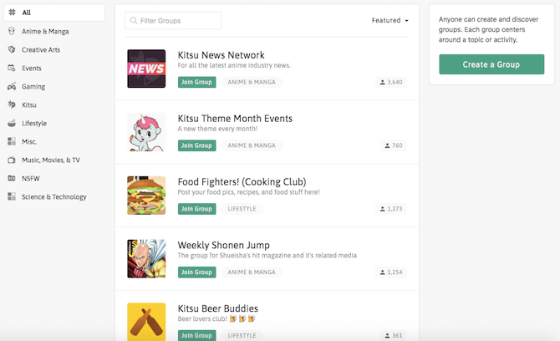Open the Weekly Shonen Jump thumbnail
Viewport: 560px width, 341px height.
(x=146, y=259)
